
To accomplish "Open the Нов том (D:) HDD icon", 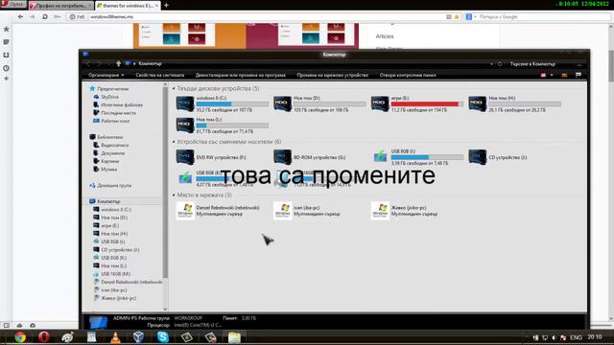I will click(x=282, y=103).
